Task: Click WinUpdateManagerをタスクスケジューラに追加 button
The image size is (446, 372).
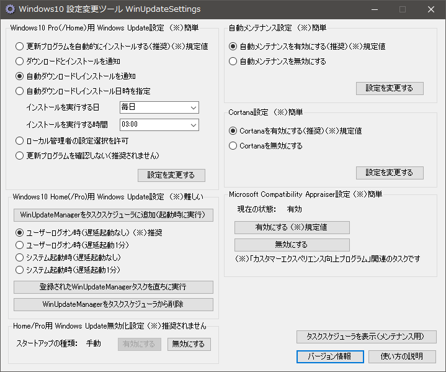Action: pos(114,215)
